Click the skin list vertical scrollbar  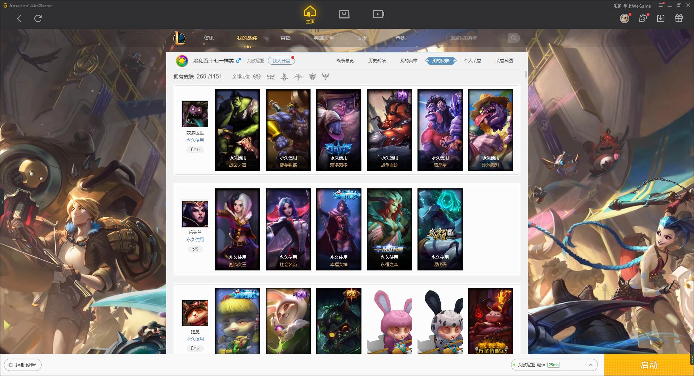(526, 74)
